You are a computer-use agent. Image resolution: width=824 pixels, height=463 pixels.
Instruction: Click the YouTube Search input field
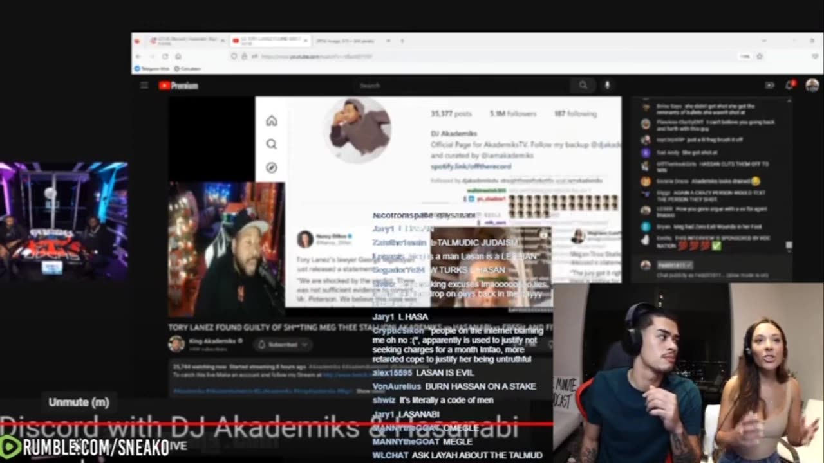pyautogui.click(x=462, y=86)
